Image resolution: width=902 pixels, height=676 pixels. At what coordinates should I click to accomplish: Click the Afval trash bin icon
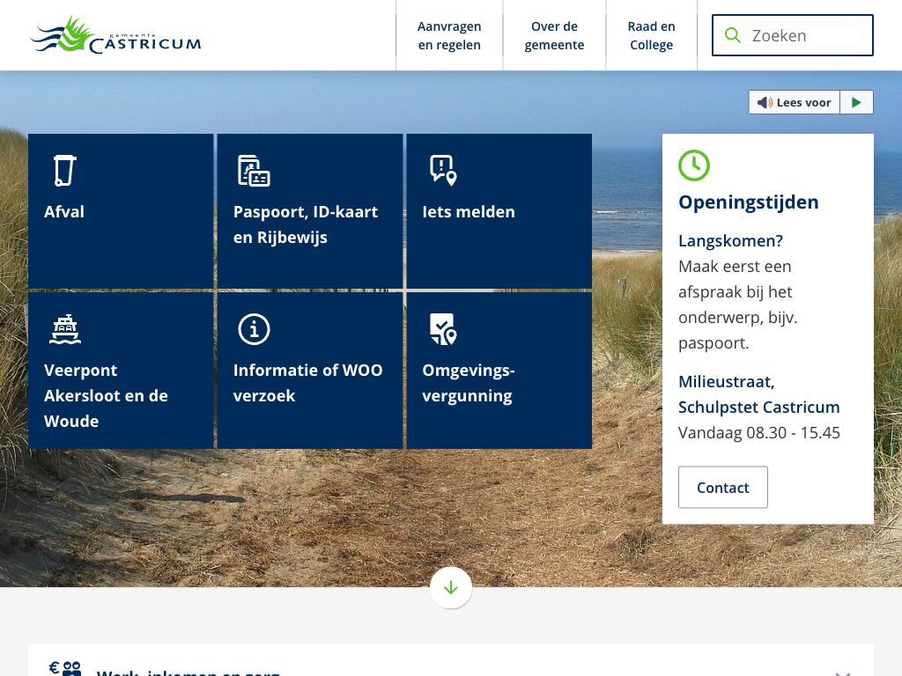[x=64, y=170]
